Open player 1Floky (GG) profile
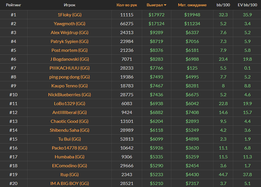This screenshot has height=187, width=261. (70, 15)
